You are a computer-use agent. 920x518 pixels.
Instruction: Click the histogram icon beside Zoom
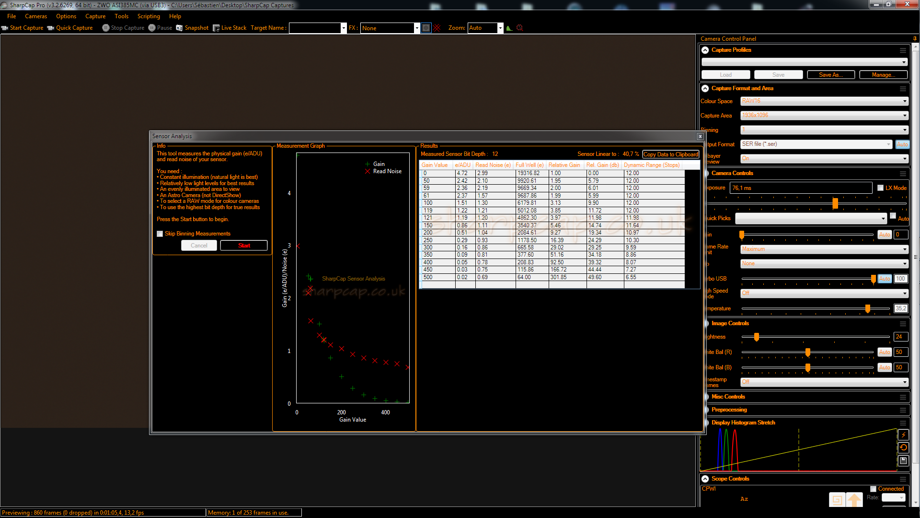pos(509,28)
